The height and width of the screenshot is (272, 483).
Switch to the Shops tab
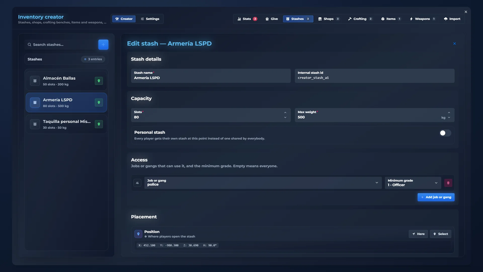tap(329, 19)
